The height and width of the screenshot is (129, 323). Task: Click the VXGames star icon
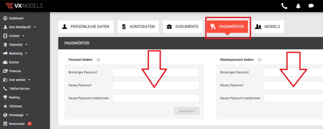[6, 106]
